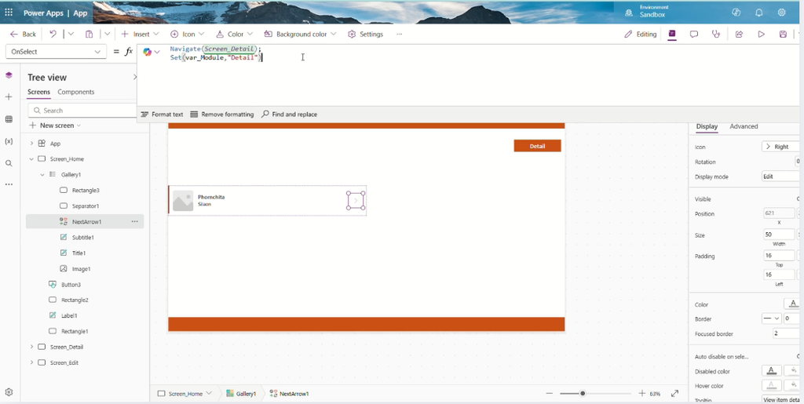Open the app launcher waffle icon
This screenshot has width=804, height=404.
pyautogui.click(x=9, y=13)
